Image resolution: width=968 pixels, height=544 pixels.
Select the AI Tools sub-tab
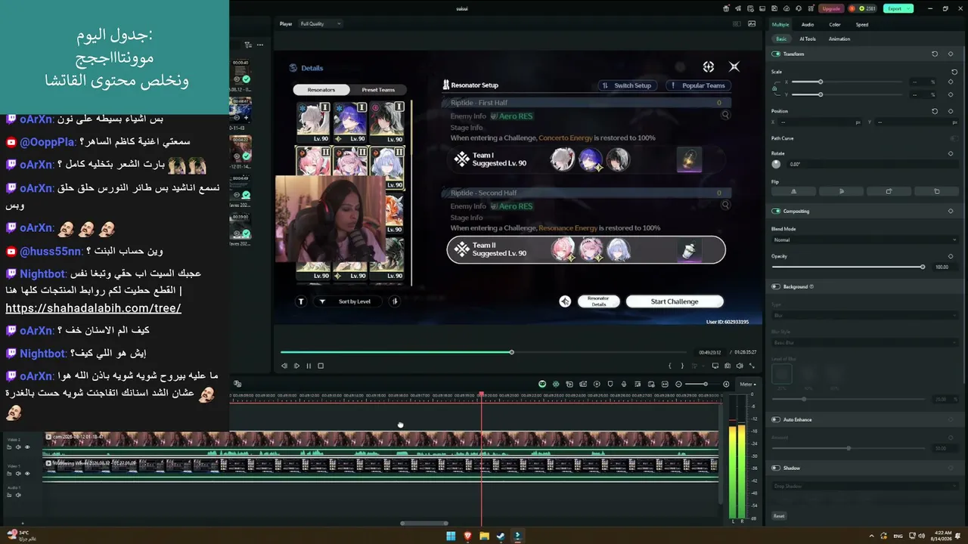[808, 39]
